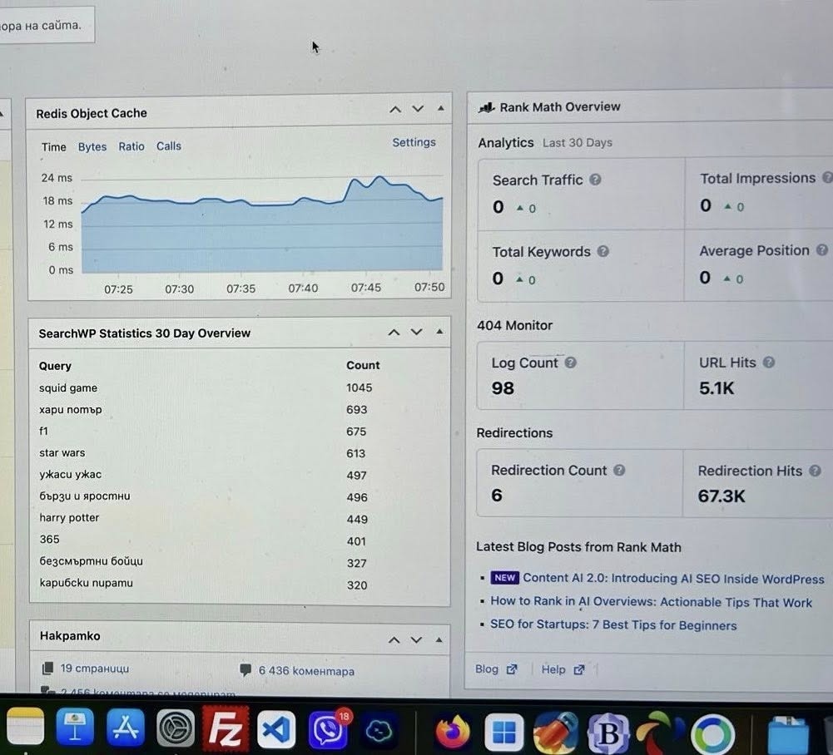
Task: Switch the Redis chart to Ratio
Action: 131,146
